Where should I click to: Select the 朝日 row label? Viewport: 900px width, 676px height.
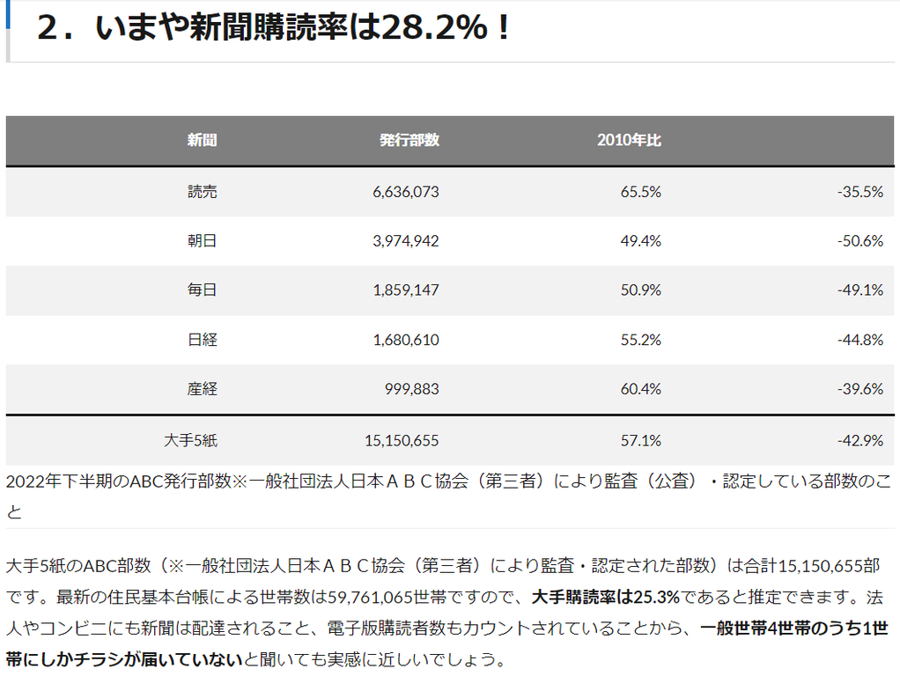(x=202, y=240)
